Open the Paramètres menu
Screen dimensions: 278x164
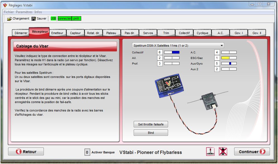(x=24, y=12)
